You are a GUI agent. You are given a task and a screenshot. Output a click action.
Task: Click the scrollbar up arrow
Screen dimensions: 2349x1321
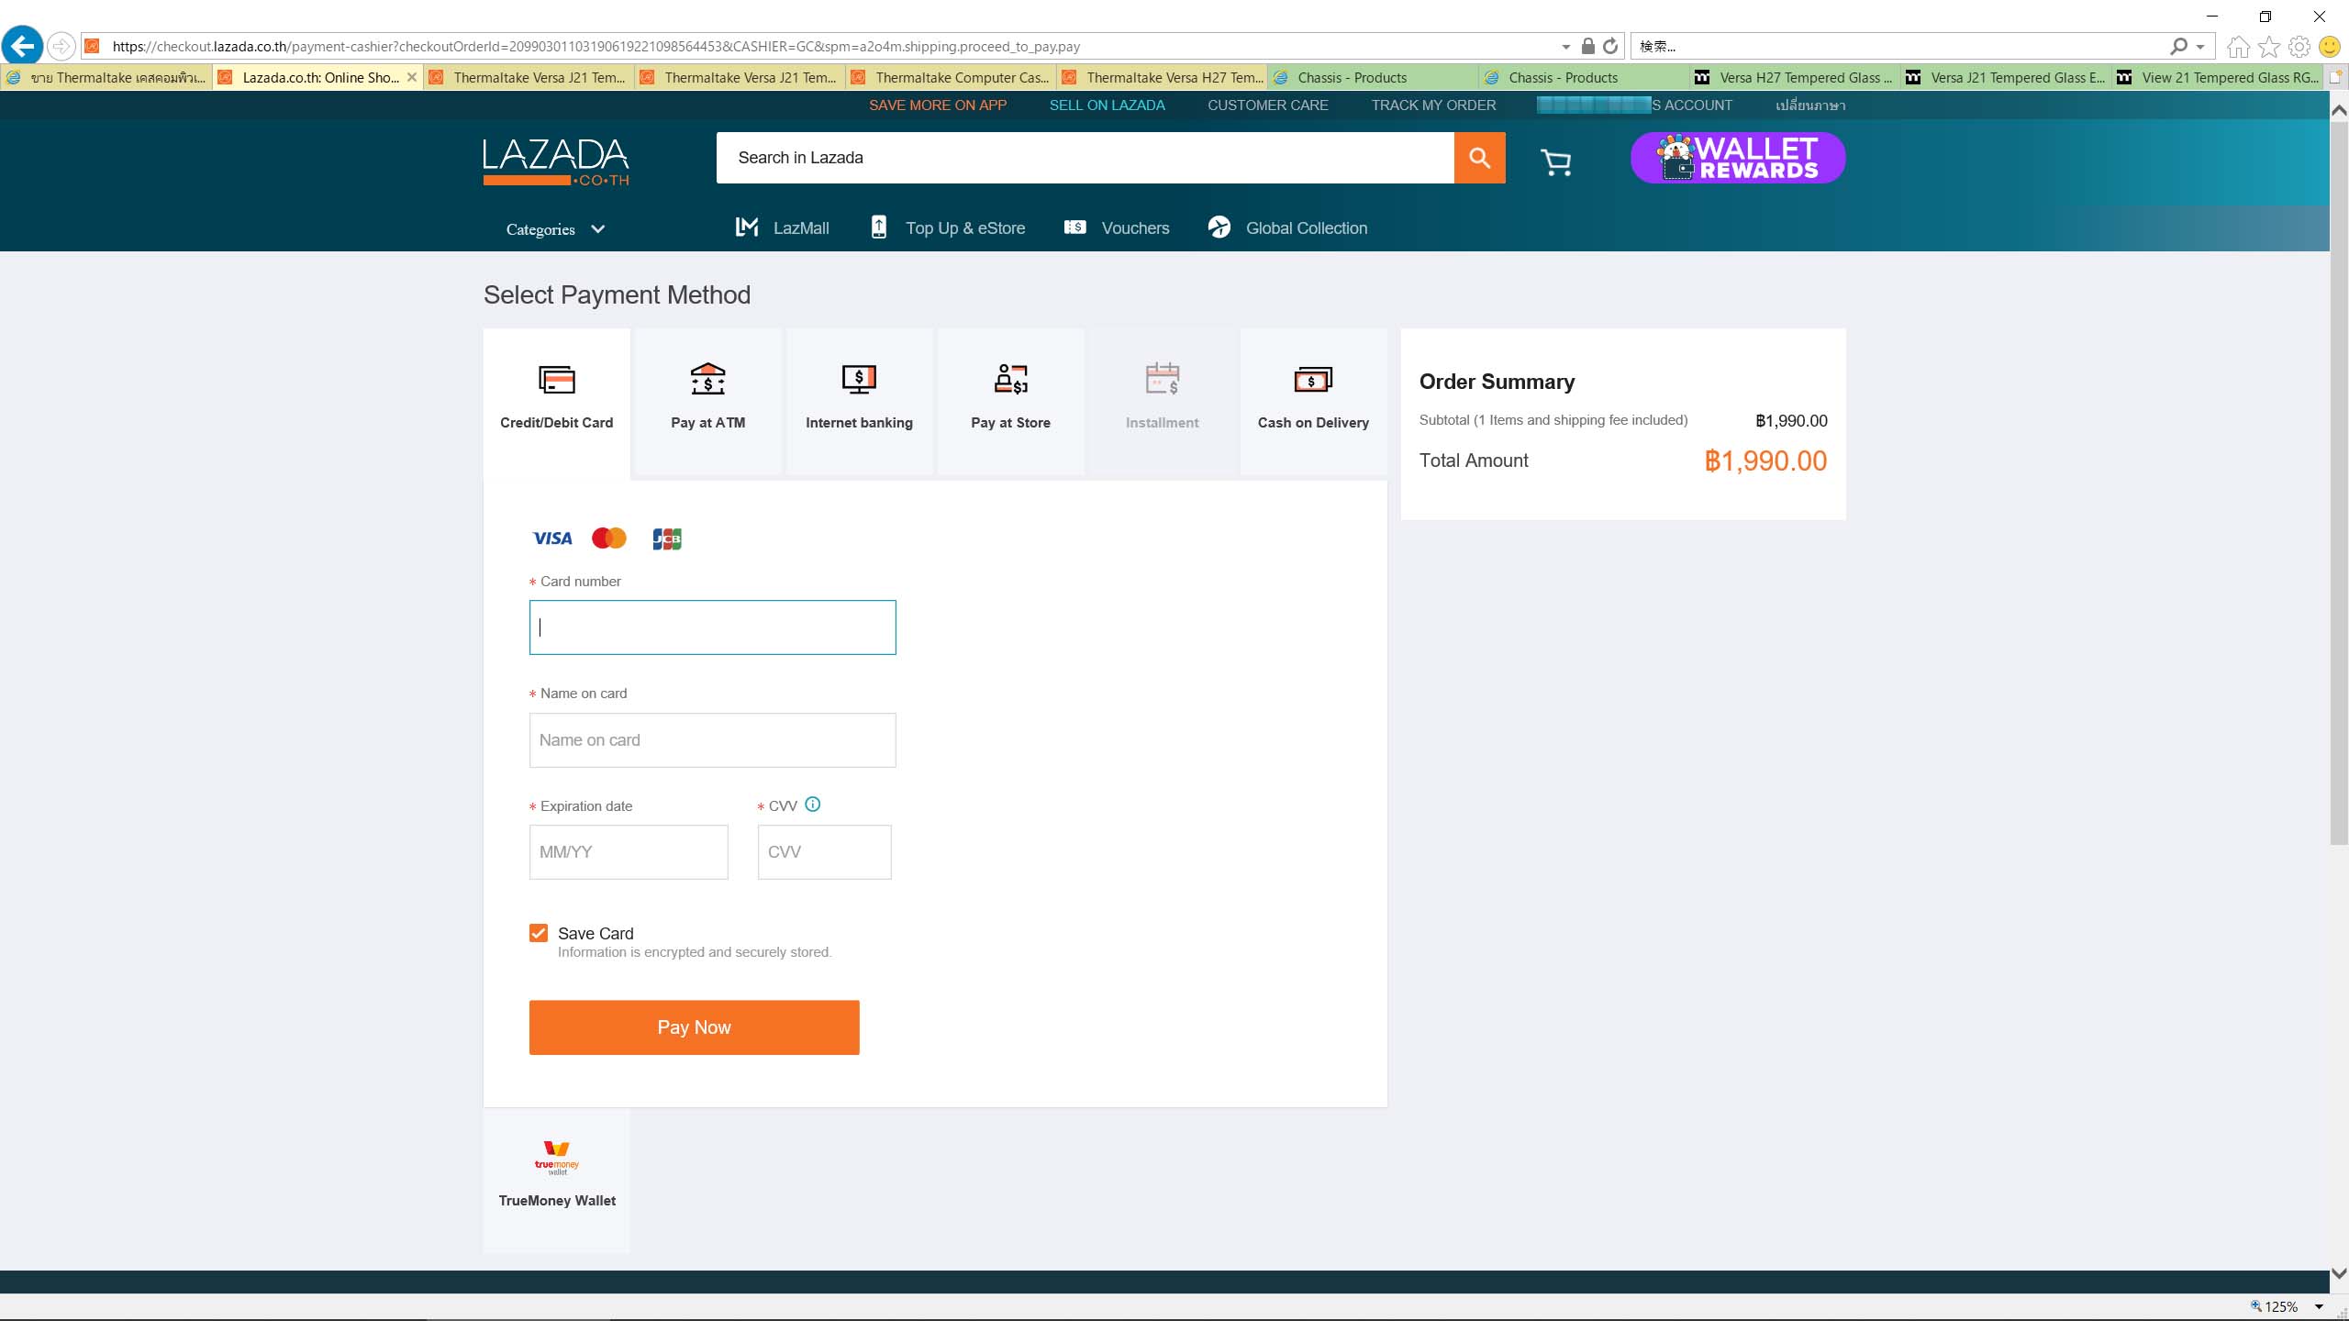(2339, 110)
